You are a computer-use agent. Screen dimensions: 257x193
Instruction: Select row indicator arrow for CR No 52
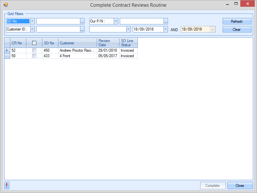tap(7, 50)
